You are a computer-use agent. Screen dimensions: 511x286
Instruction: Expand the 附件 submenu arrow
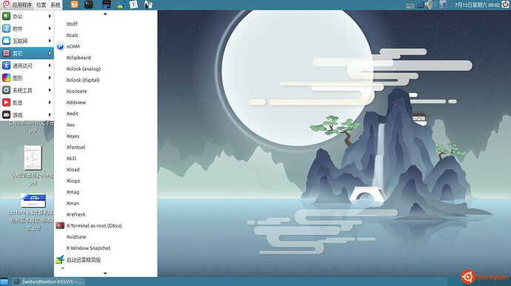[x=50, y=29]
